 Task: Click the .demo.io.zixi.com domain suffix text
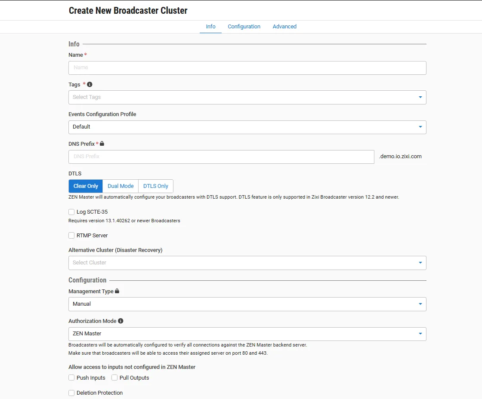(x=400, y=157)
